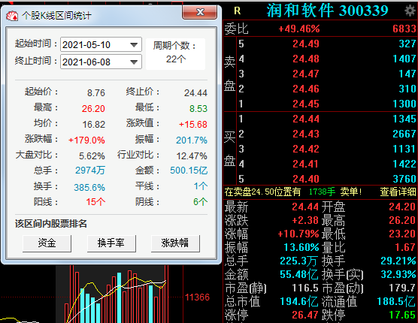Image resolution: width=418 pixels, height=323 pixels.
Task: Click the 阳线 count 15个
Action: (x=95, y=202)
